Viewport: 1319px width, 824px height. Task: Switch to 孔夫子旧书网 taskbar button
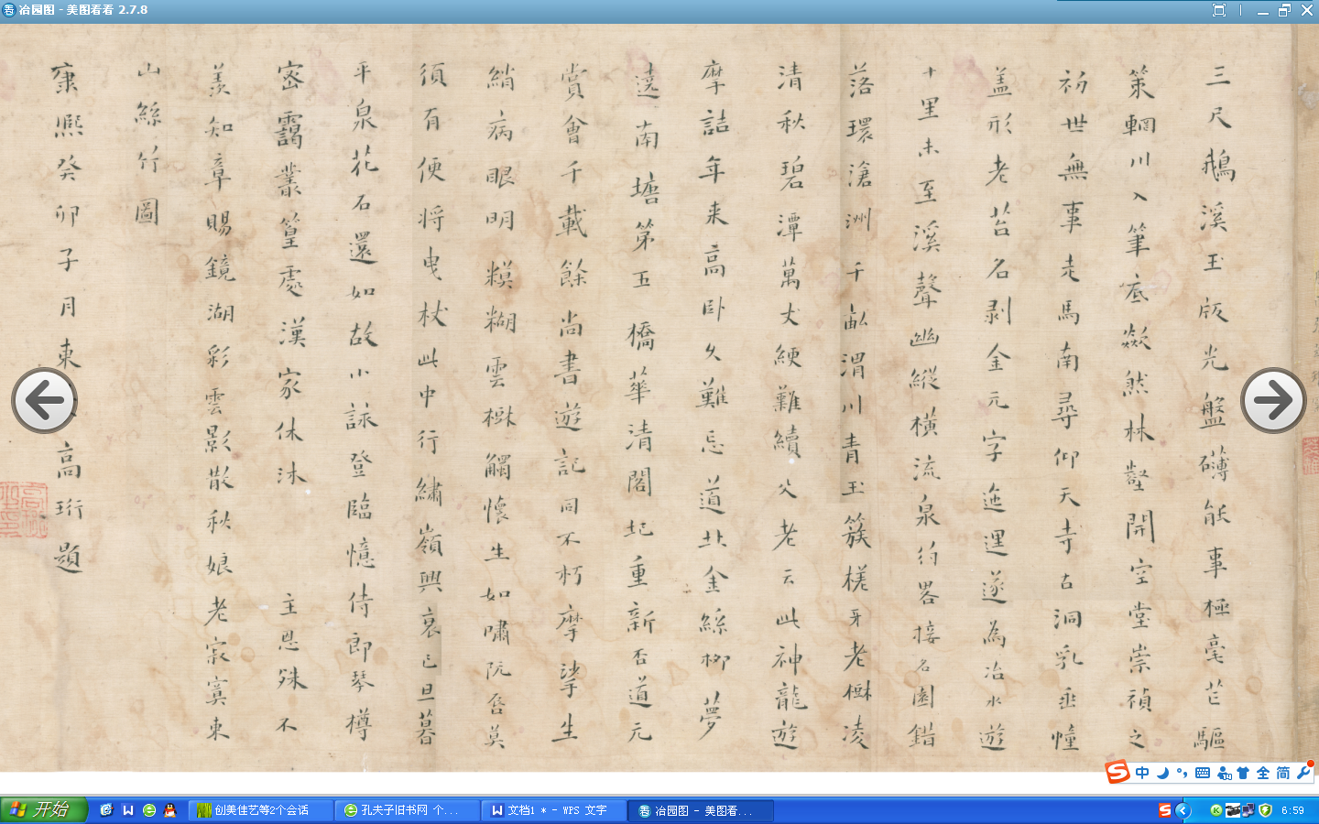coord(408,810)
